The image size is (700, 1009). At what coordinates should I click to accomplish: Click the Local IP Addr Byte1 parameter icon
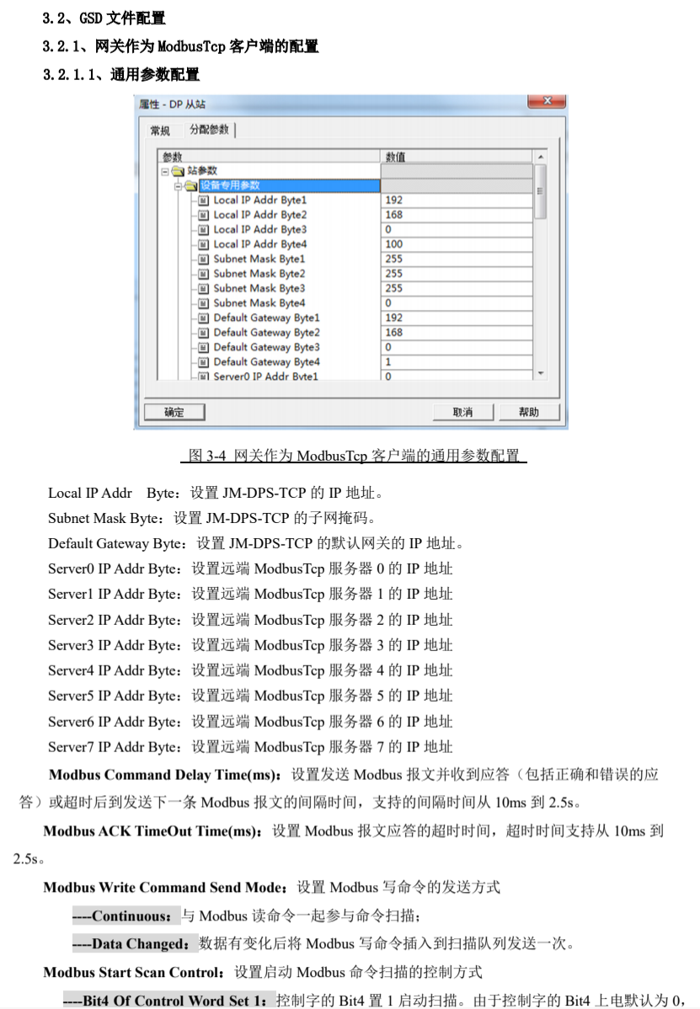pos(203,200)
